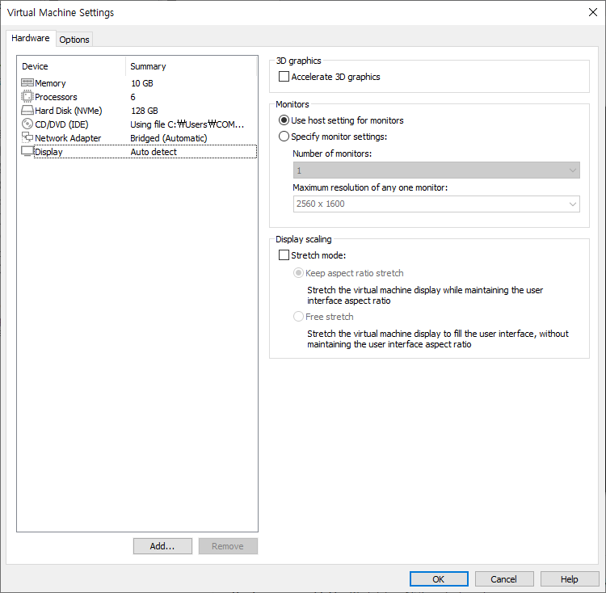Click the Auto detect summary text
The width and height of the screenshot is (606, 593).
(x=154, y=152)
